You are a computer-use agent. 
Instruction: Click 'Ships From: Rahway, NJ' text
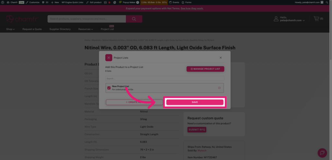(x=210, y=147)
